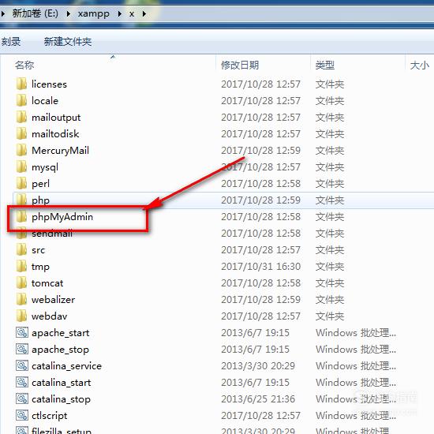Image resolution: width=434 pixels, height=434 pixels.
Task: Select the webdav folder icon
Action: (x=21, y=316)
